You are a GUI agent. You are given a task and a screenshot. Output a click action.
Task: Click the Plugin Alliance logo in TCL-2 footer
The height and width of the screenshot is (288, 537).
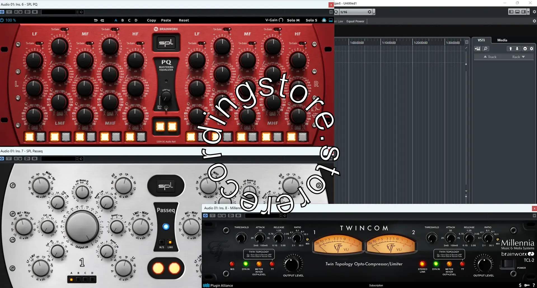click(218, 285)
